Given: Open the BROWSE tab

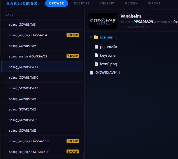Looking at the screenshot, I should tap(56, 3).
